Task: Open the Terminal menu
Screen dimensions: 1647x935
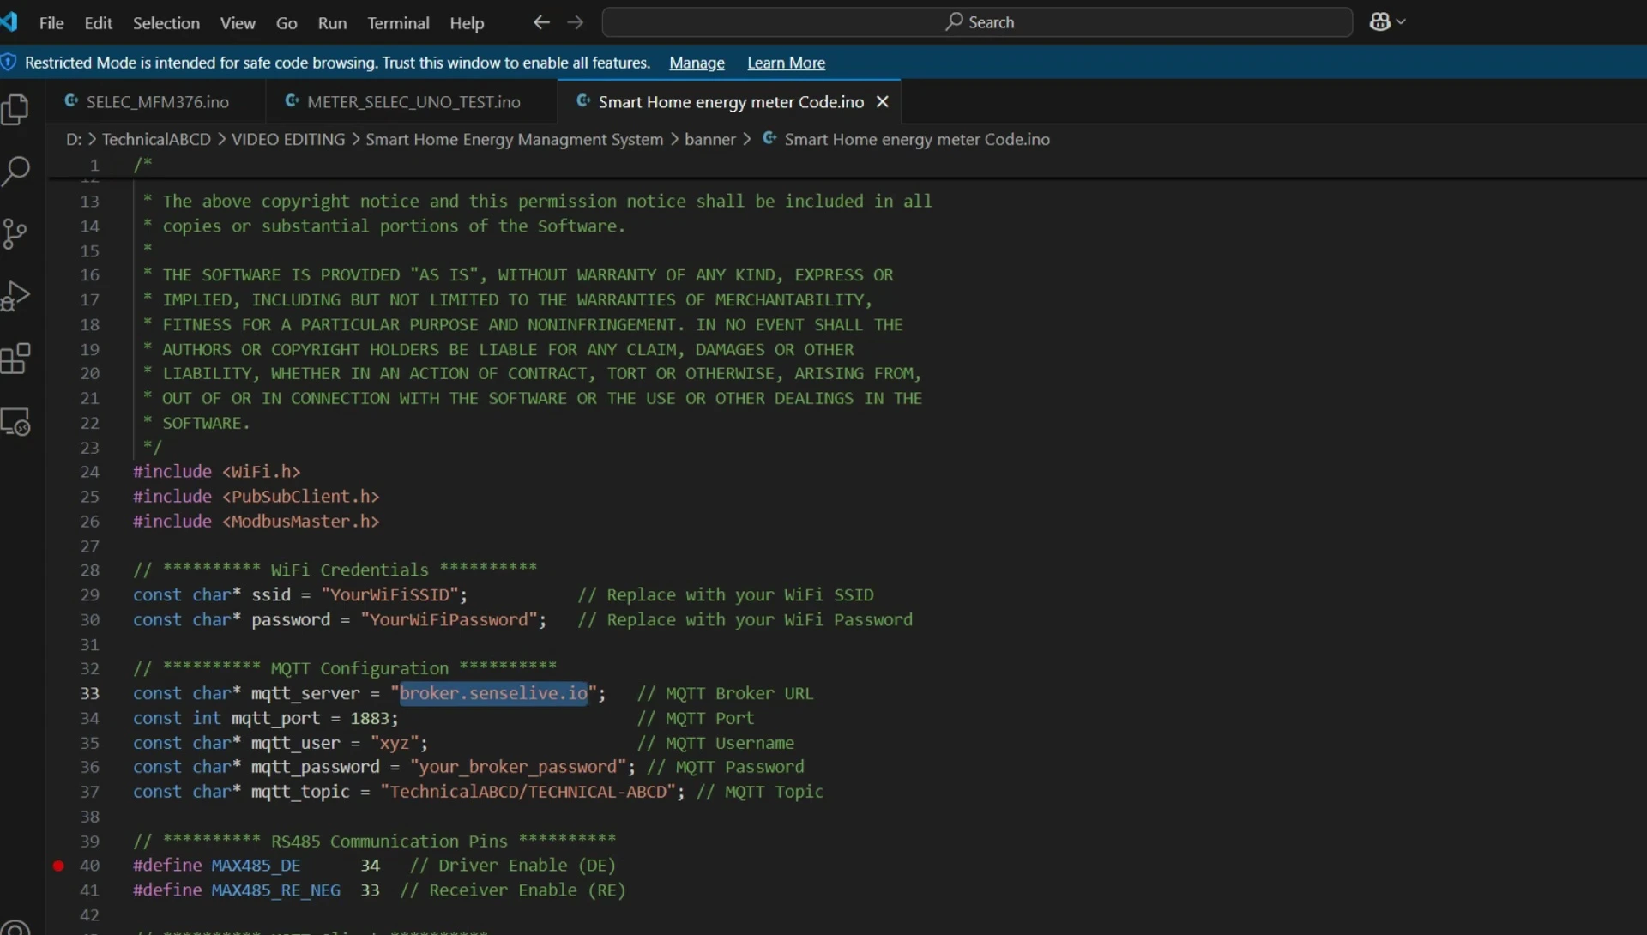Action: (x=398, y=23)
